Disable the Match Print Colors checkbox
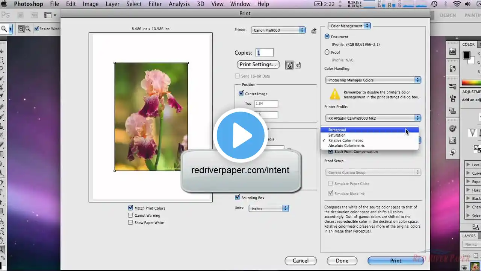Screen dimensions: 481x271 130,208
